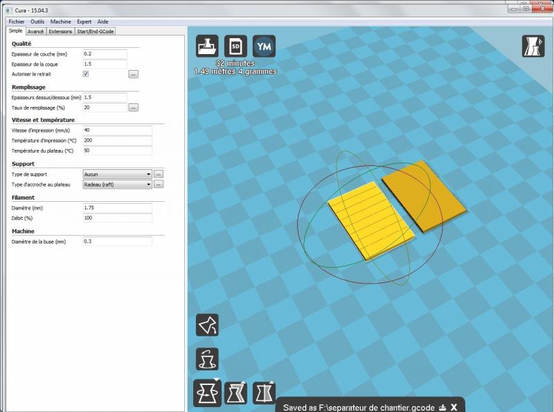This screenshot has width=554, height=412.
Task: Open the Fichier menu
Action: [17, 22]
